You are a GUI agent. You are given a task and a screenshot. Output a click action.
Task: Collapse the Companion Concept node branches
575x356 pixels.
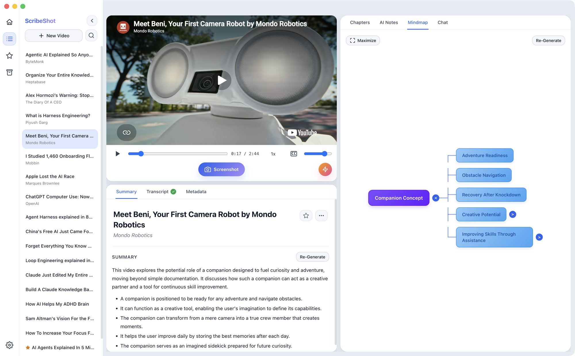[436, 198]
